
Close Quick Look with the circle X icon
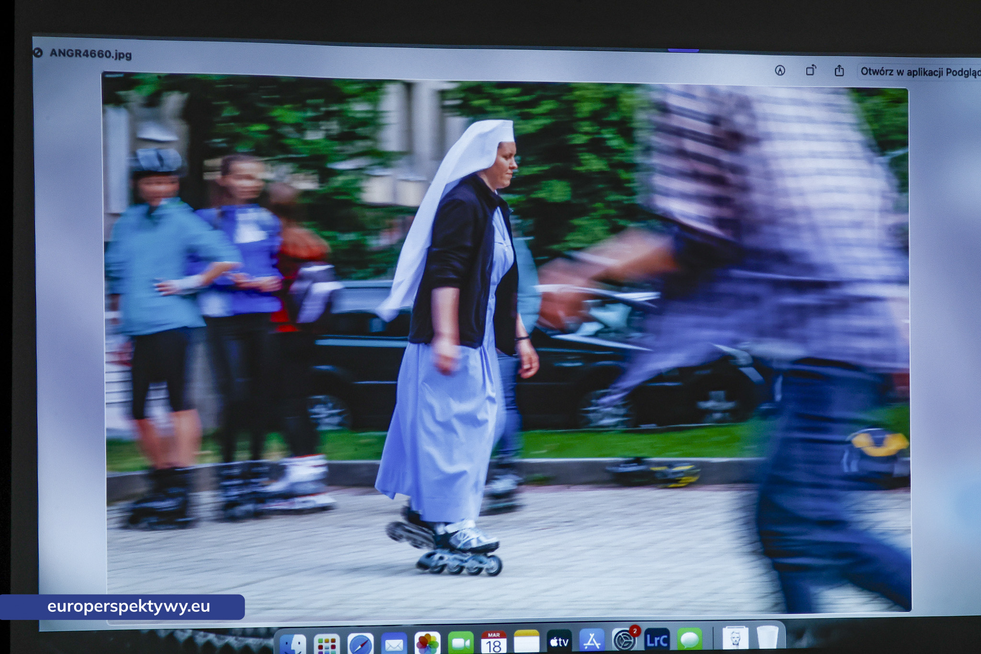click(38, 53)
